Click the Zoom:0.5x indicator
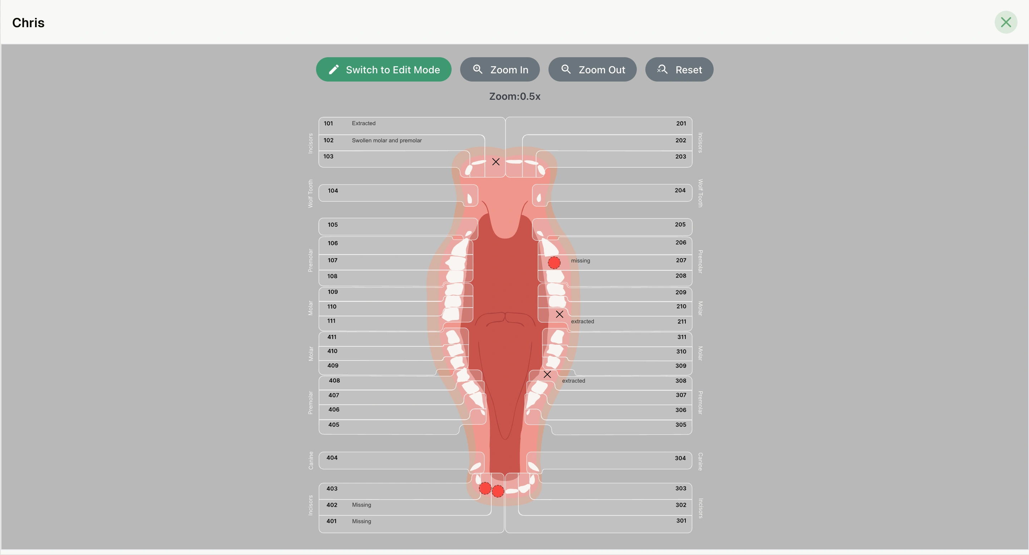This screenshot has height=555, width=1029. point(515,96)
